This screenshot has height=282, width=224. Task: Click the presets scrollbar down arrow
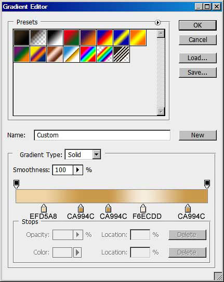[161, 111]
